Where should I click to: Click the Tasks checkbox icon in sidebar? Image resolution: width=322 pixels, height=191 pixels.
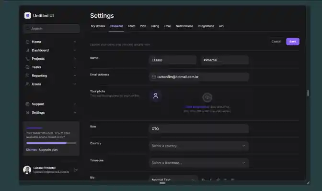27,67
